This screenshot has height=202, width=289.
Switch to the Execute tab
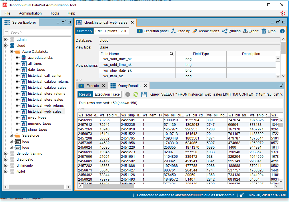pyautogui.click(x=92, y=86)
